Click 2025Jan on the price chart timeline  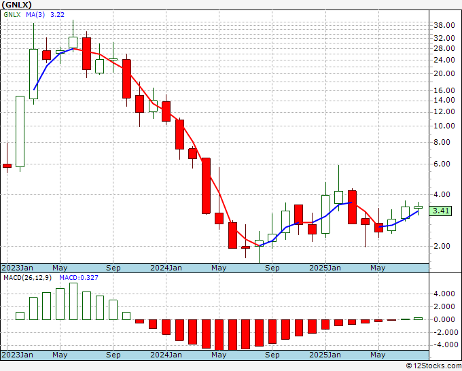tap(325, 268)
